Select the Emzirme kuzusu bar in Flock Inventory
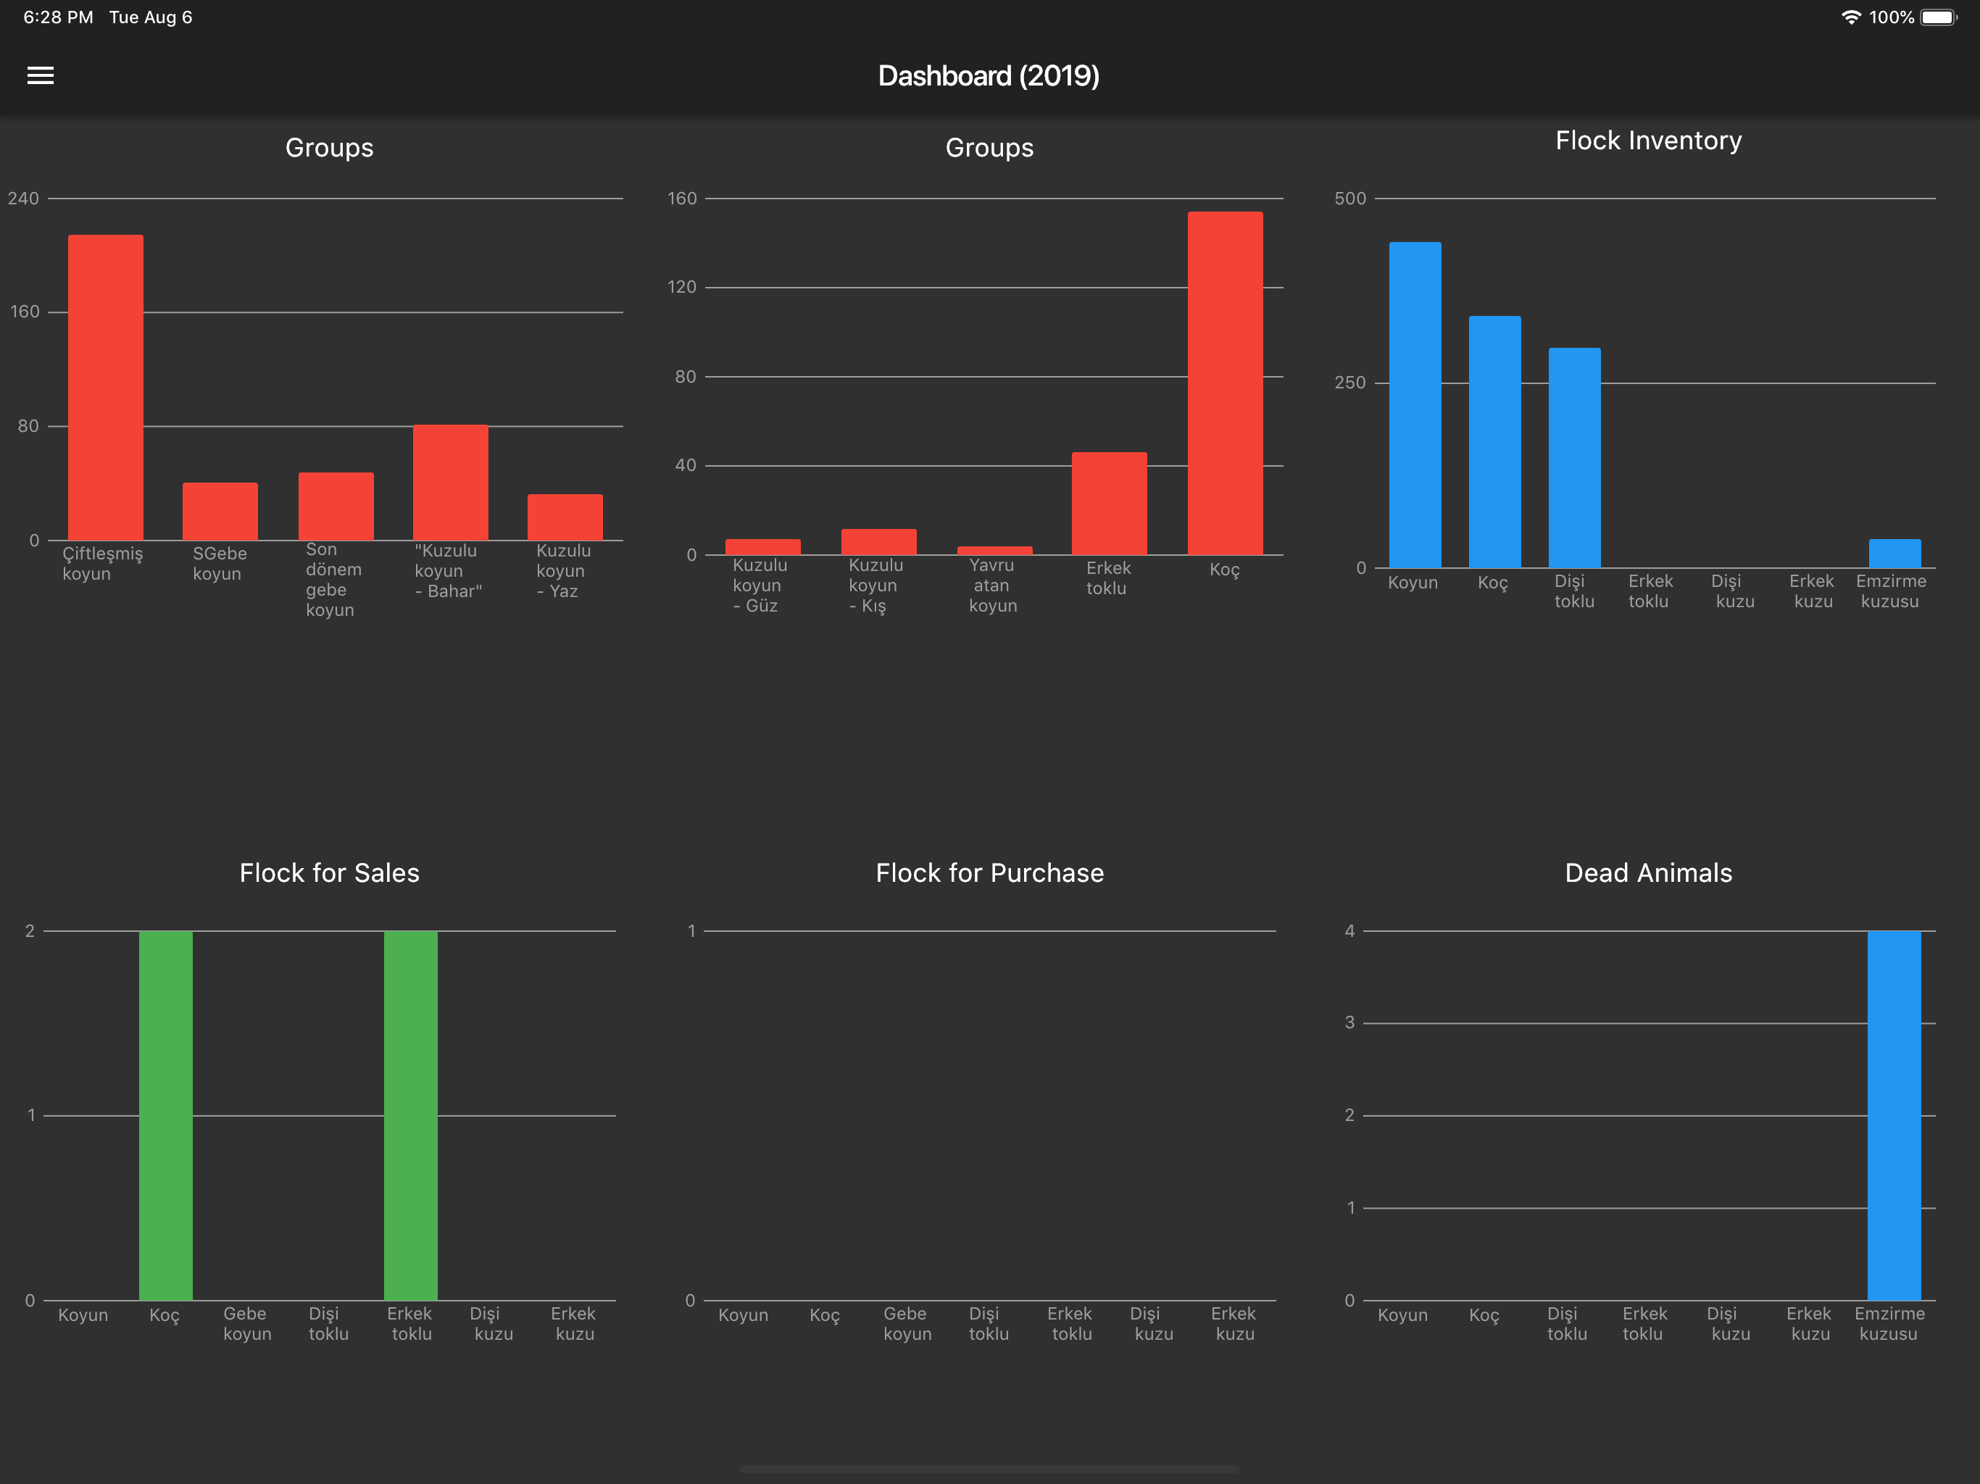This screenshot has width=1980, height=1484. (1895, 553)
